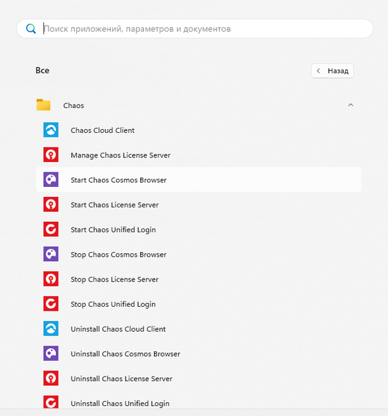Select Uninstall Chaos Unified Login entry
This screenshot has height=416, width=388.
[198, 403]
